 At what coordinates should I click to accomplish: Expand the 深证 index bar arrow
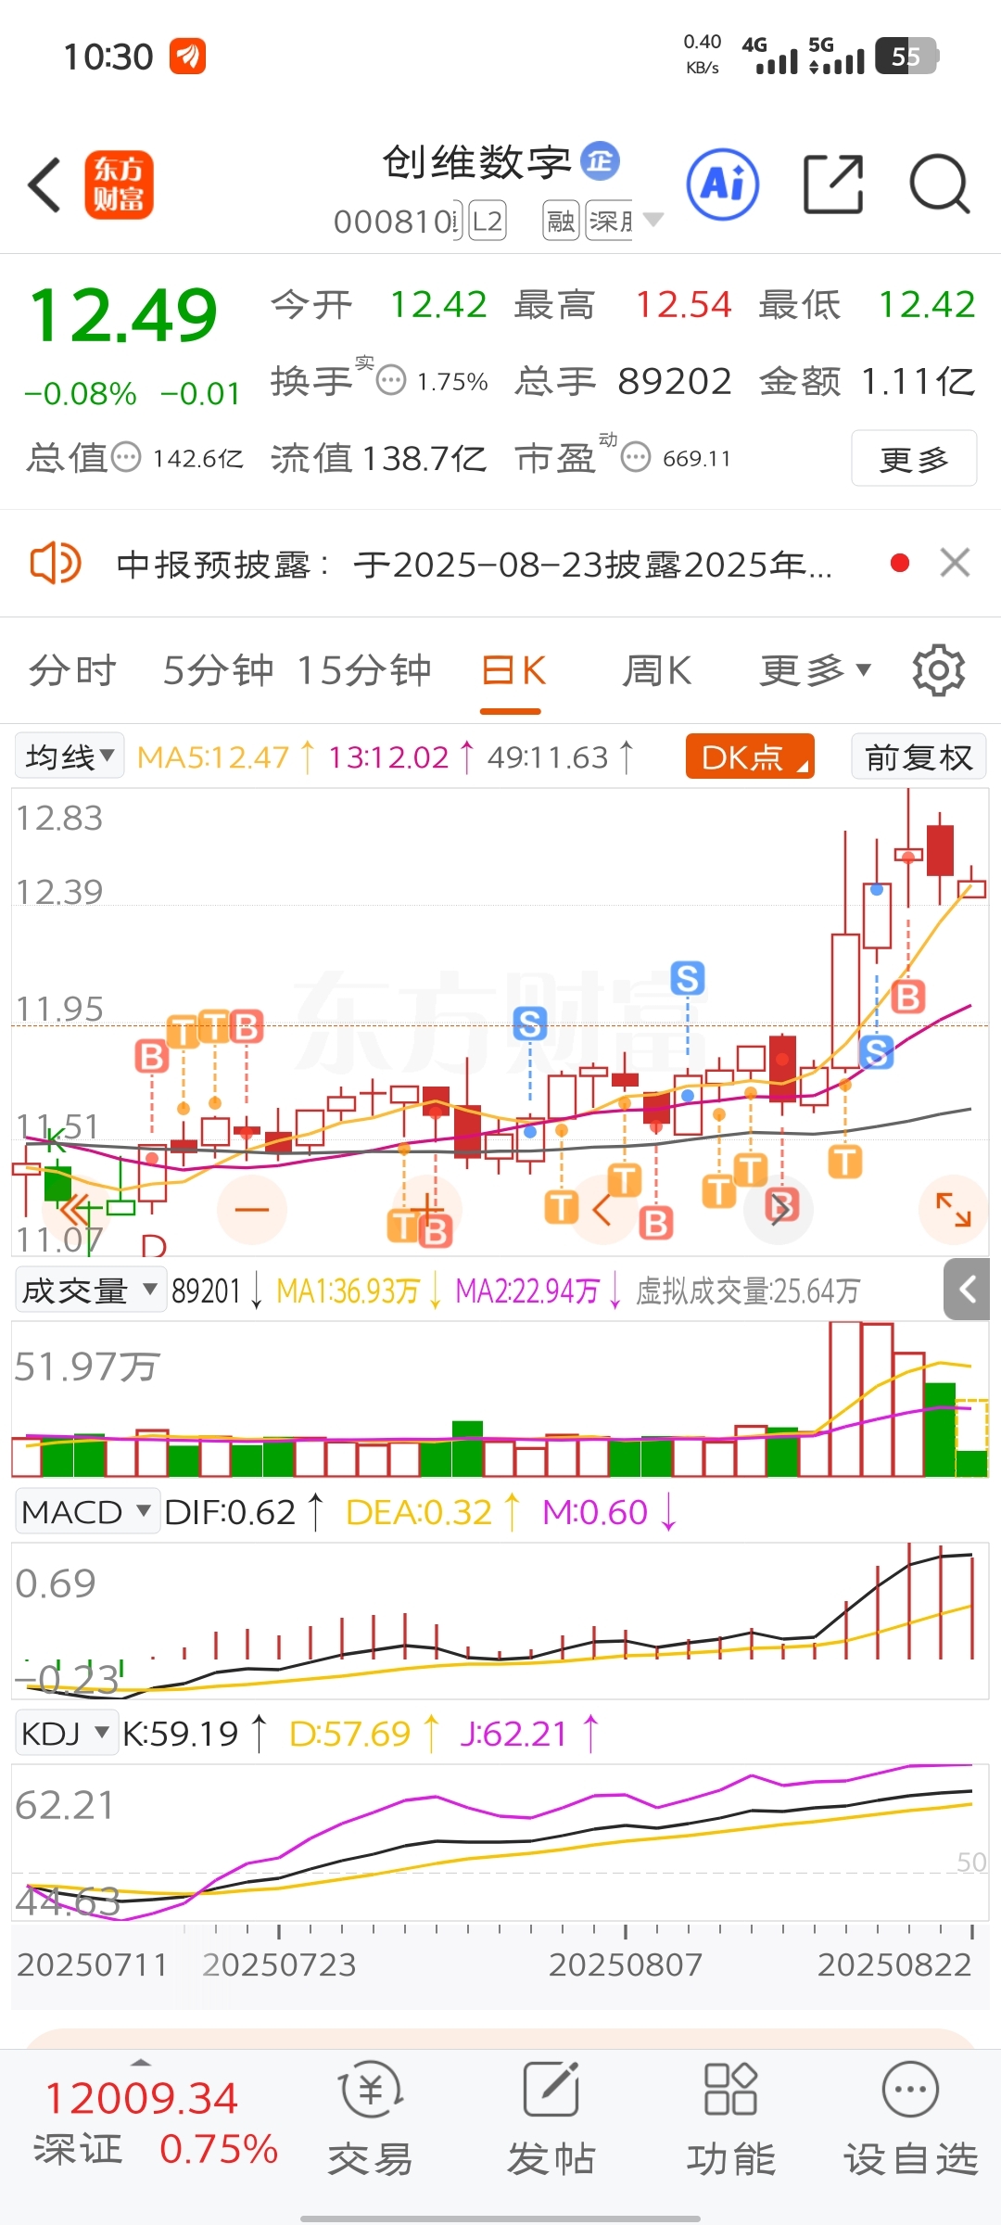coord(141,2063)
